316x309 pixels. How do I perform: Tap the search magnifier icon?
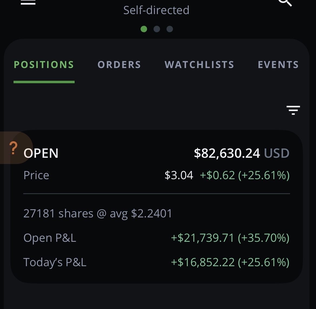point(285,3)
